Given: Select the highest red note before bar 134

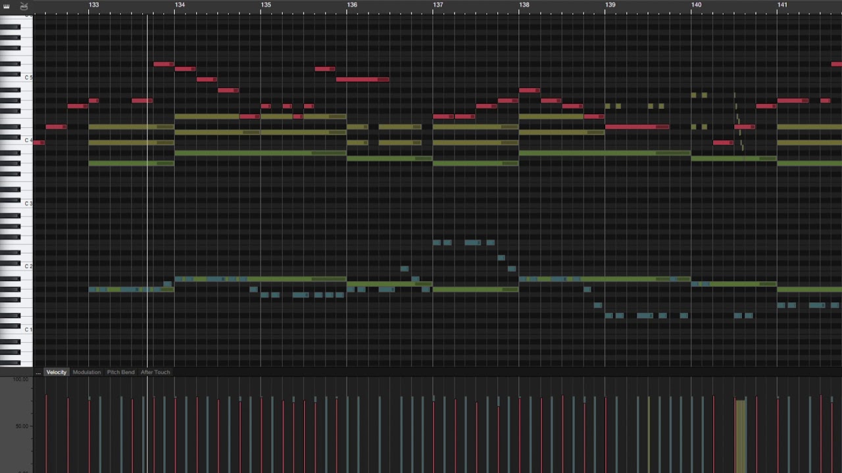Looking at the screenshot, I should pyautogui.click(x=163, y=64).
